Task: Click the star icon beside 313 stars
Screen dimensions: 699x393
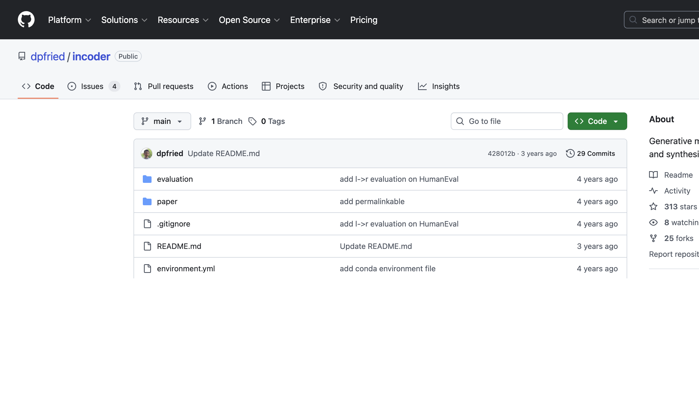Action: 653,207
